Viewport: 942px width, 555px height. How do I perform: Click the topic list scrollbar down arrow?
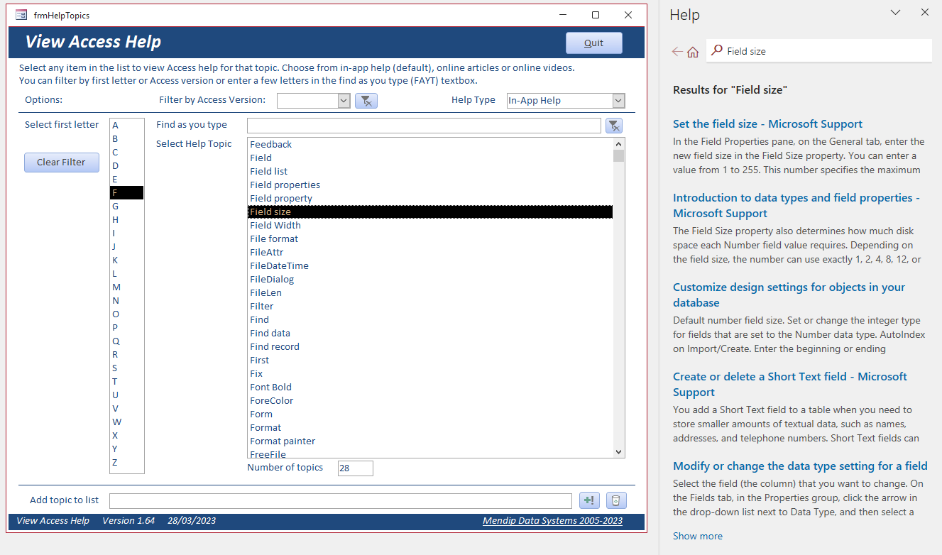coord(619,451)
